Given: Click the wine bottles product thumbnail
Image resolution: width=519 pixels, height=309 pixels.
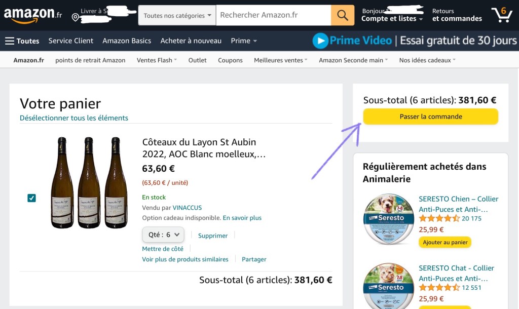Looking at the screenshot, I should (89, 182).
